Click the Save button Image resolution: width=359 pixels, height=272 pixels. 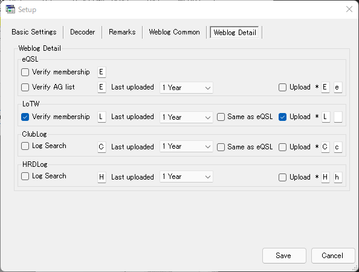pos(284,256)
